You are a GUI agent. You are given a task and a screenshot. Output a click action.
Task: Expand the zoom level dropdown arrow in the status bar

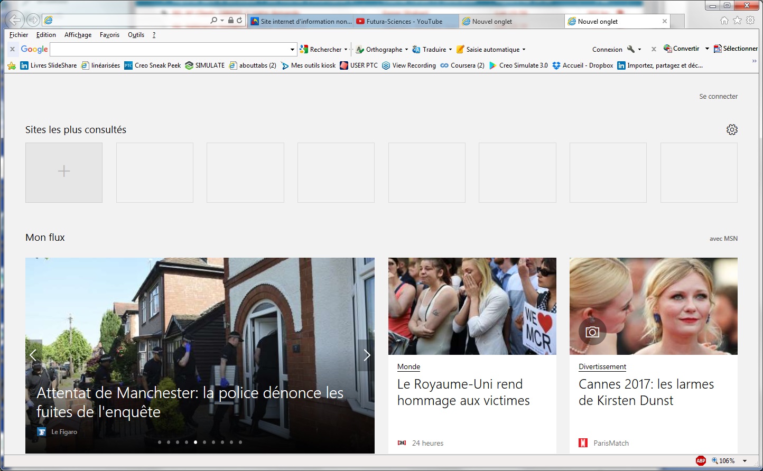tap(745, 461)
